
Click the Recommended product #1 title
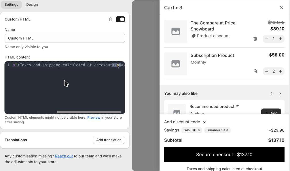point(215,107)
